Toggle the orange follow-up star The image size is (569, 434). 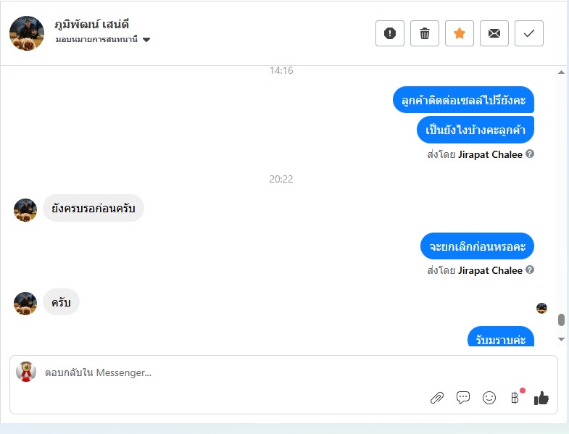[x=460, y=33]
